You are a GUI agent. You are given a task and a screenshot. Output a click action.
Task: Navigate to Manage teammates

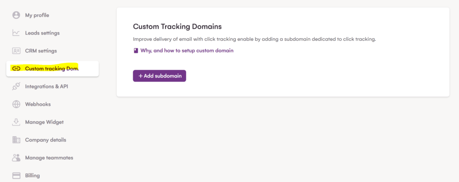point(49,158)
